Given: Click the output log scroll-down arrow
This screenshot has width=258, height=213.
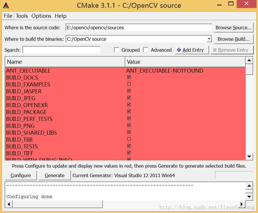Looking at the screenshot, I should point(249,197).
